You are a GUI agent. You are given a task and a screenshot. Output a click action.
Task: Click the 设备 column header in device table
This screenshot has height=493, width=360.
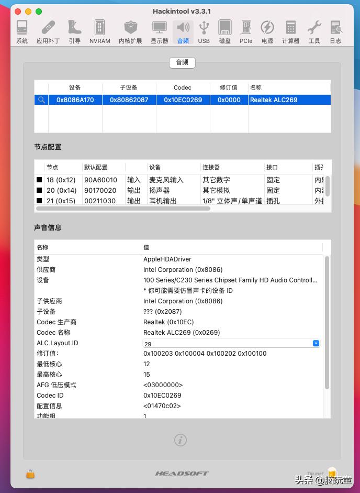pos(75,87)
